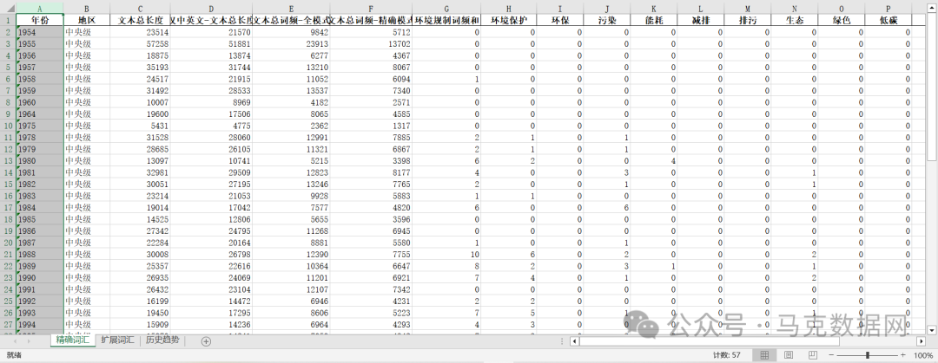
Task: Click the 地区 header cell
Action: (87, 20)
